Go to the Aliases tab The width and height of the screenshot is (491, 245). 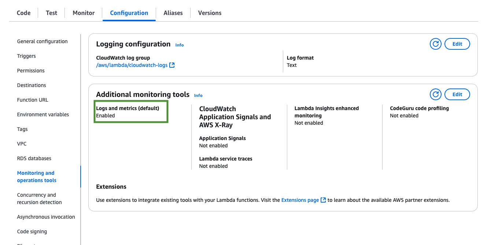click(173, 13)
